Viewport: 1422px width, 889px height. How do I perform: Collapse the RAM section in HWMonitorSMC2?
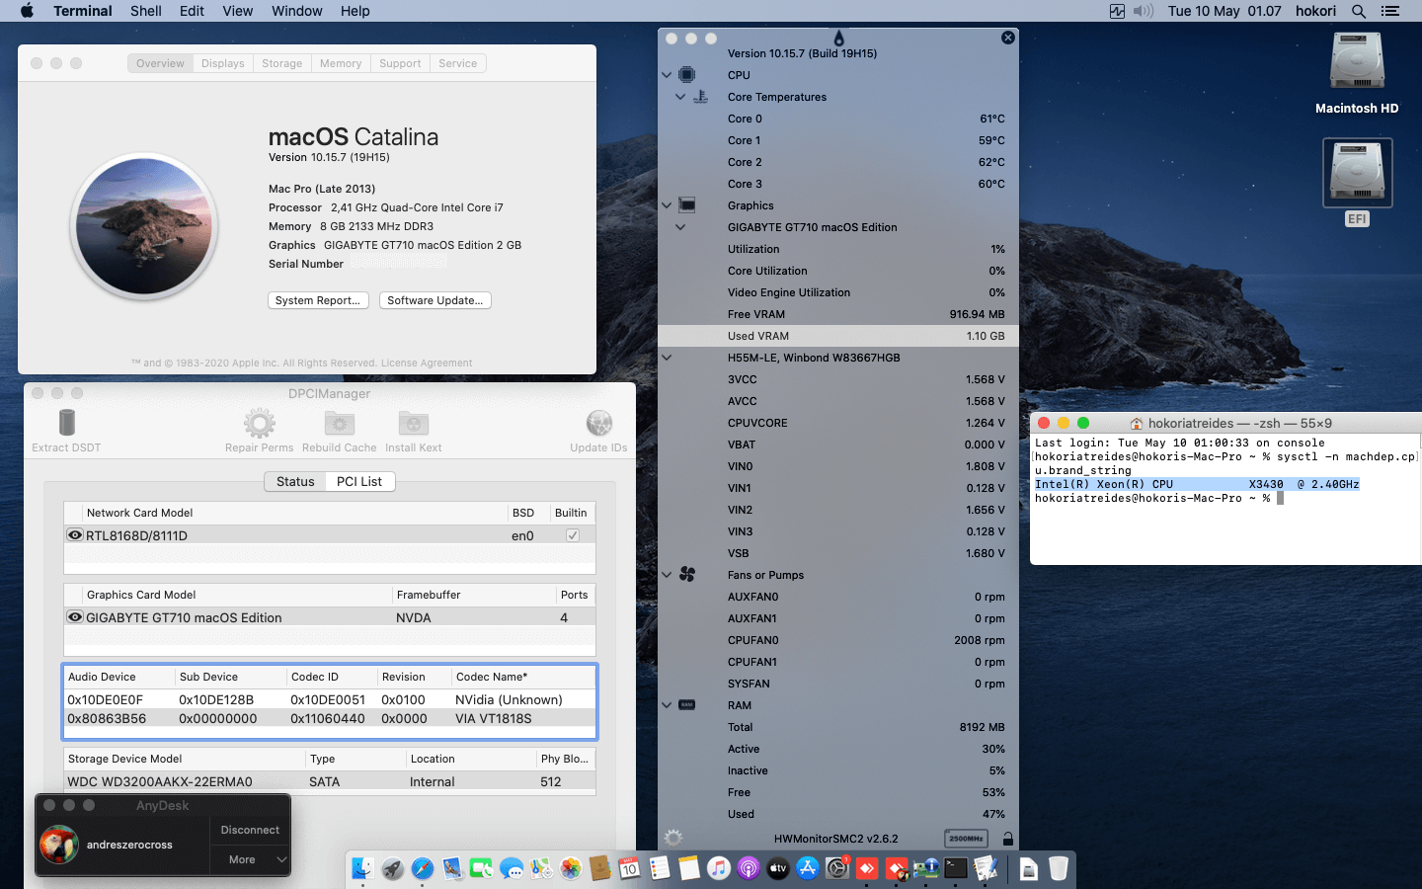666,705
